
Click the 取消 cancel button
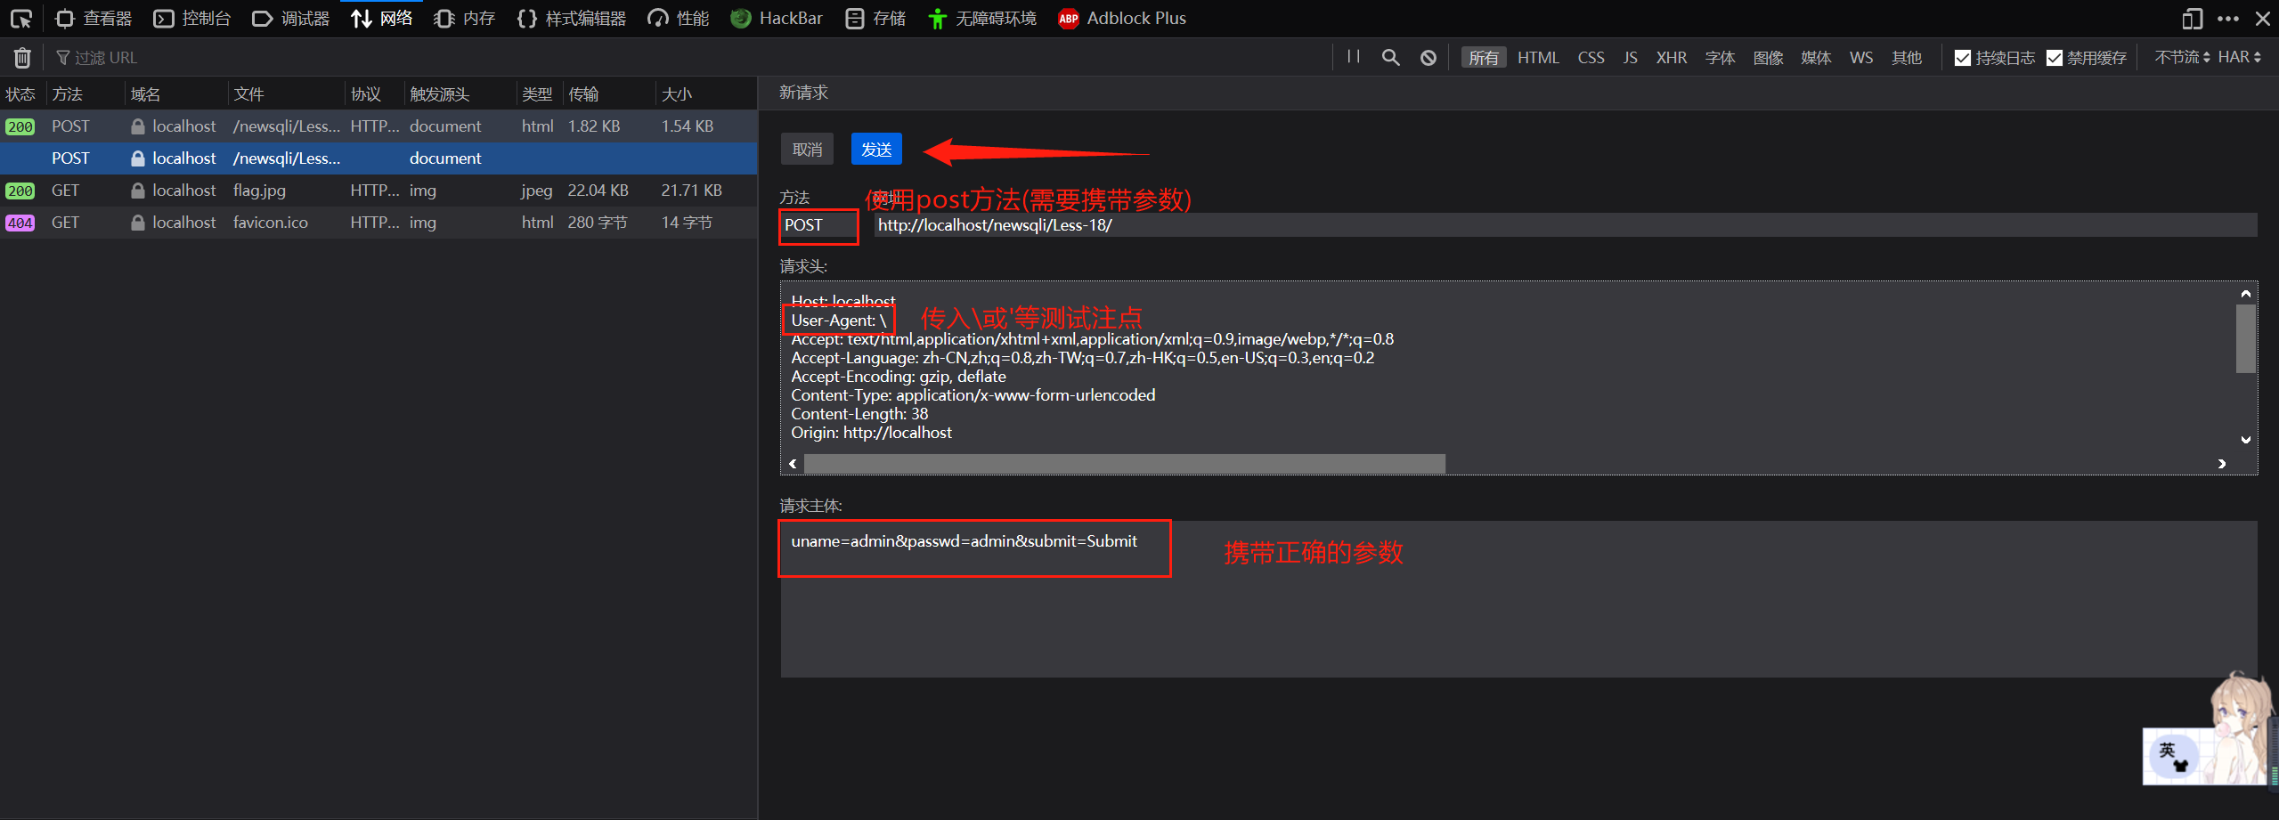808,150
